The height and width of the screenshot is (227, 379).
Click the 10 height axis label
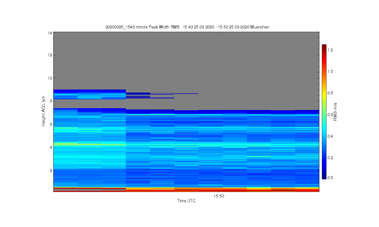pos(50,78)
